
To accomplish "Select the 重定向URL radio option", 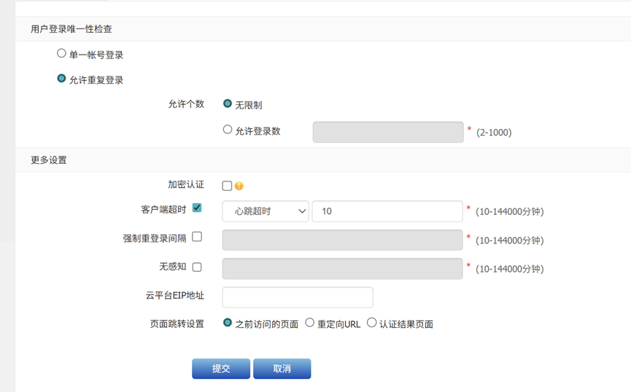I will 309,323.
